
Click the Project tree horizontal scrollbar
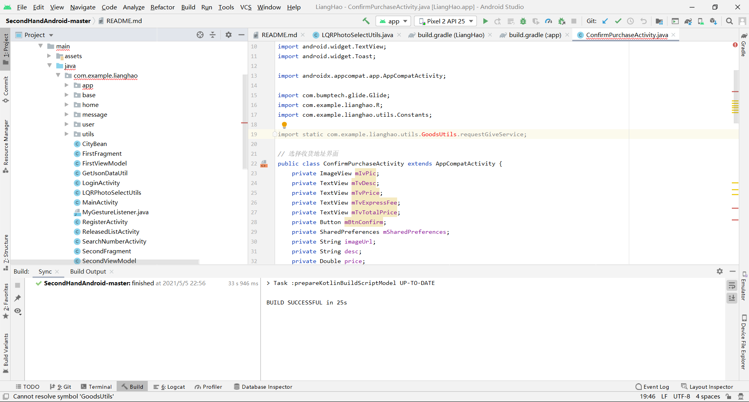click(105, 261)
